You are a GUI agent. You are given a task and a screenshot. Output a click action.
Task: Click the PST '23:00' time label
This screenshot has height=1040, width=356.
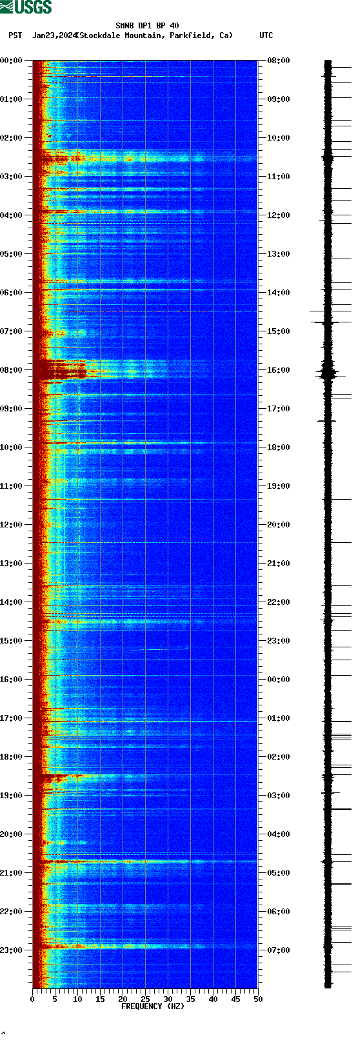(x=12, y=950)
